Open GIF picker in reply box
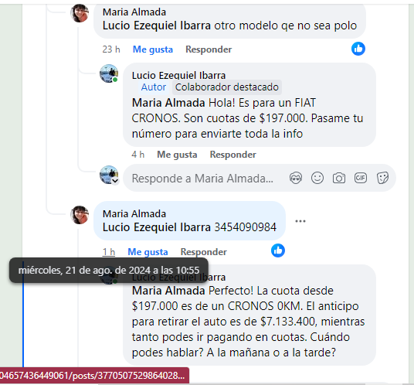The image size is (414, 385). pyautogui.click(x=361, y=178)
